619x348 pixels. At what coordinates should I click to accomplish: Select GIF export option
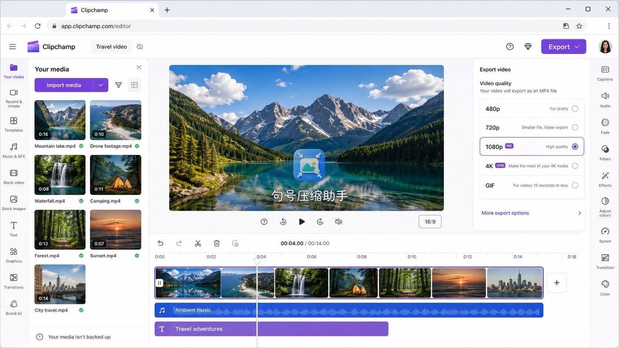532,185
